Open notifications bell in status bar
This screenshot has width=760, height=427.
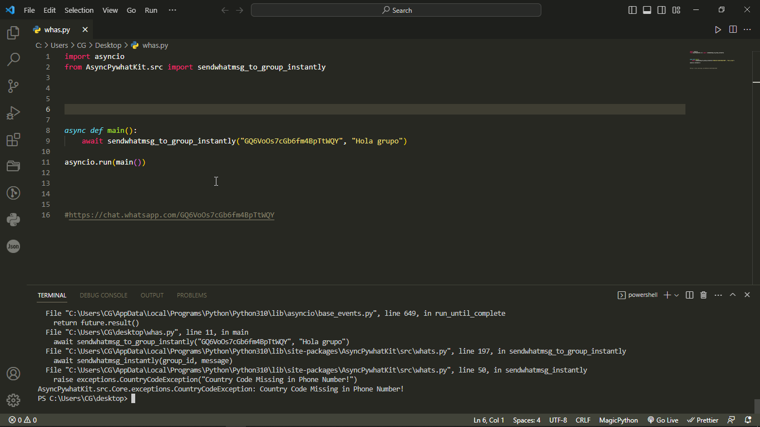748,420
